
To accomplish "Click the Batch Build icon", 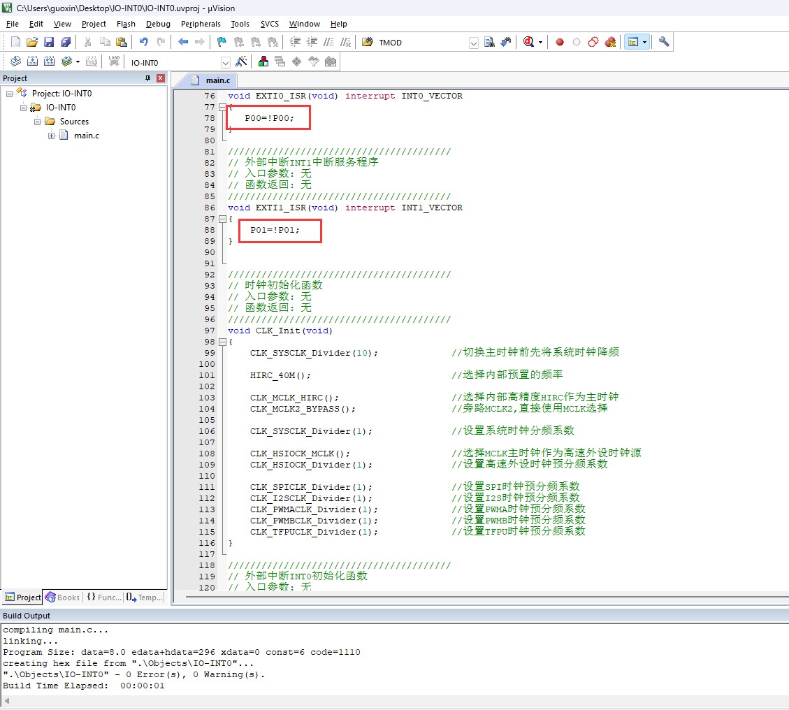I will (66, 61).
